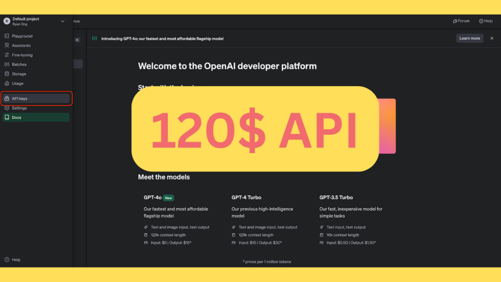Screen dimensions: 501x282
Task: Click the R project avatar icon
Action: pos(6,21)
